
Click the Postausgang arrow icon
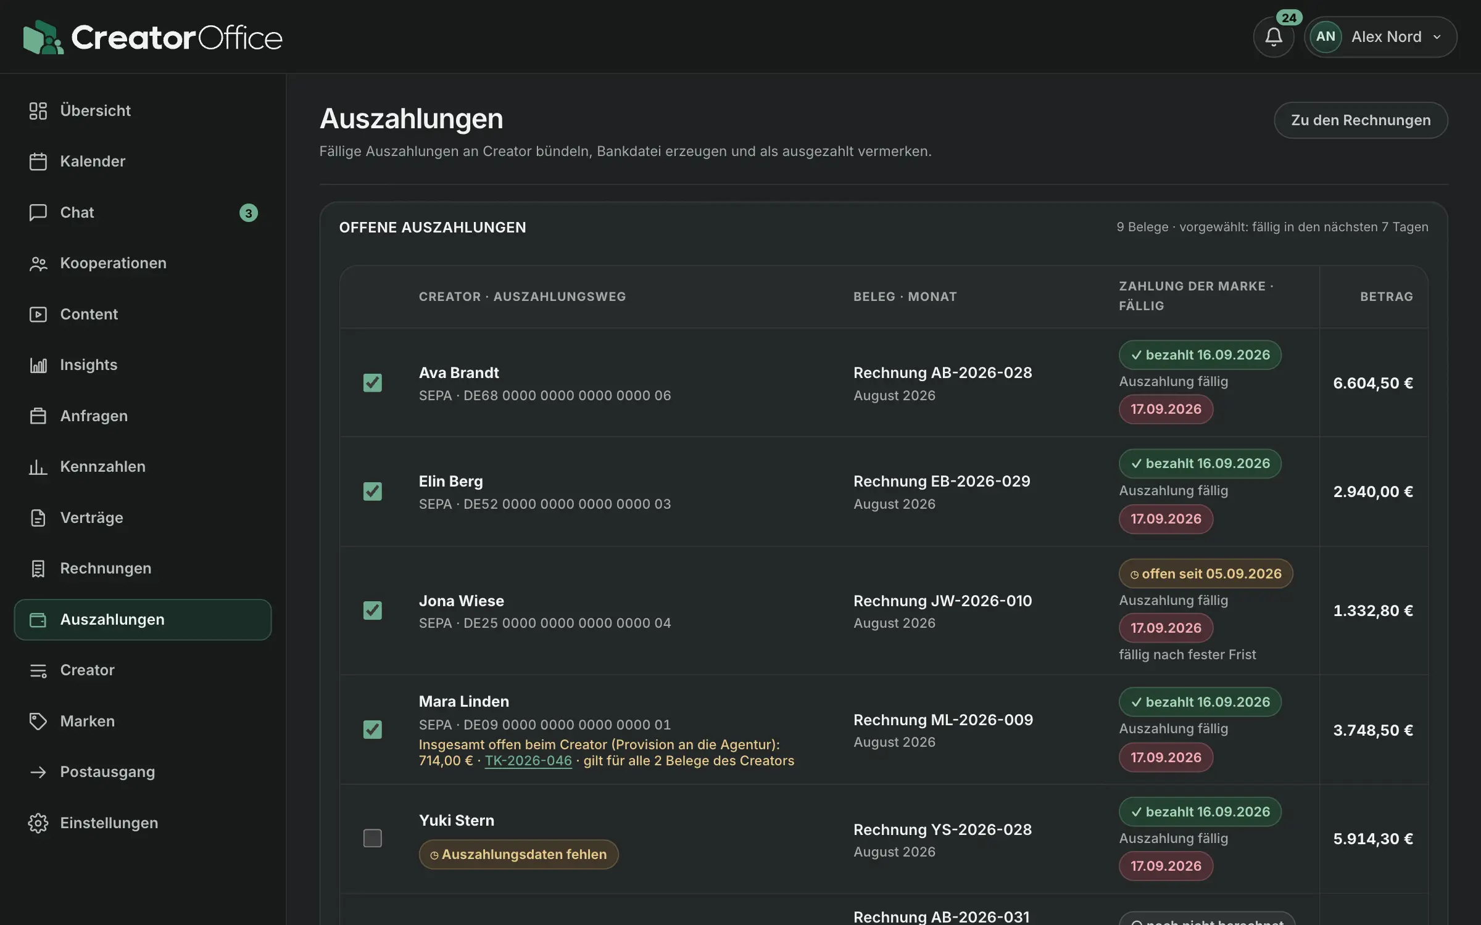pyautogui.click(x=38, y=772)
